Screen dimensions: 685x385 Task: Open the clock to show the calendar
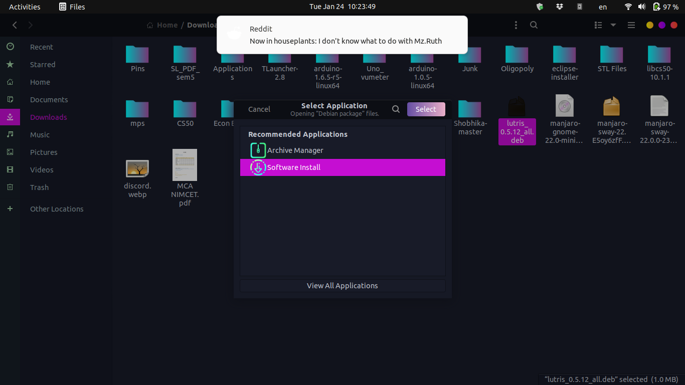point(342,7)
